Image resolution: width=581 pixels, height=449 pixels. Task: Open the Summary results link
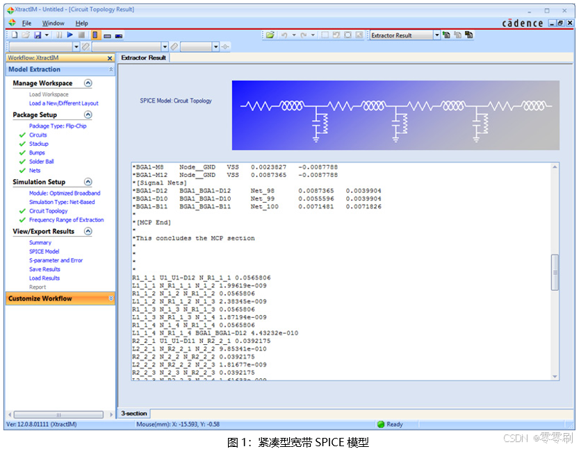click(x=40, y=243)
